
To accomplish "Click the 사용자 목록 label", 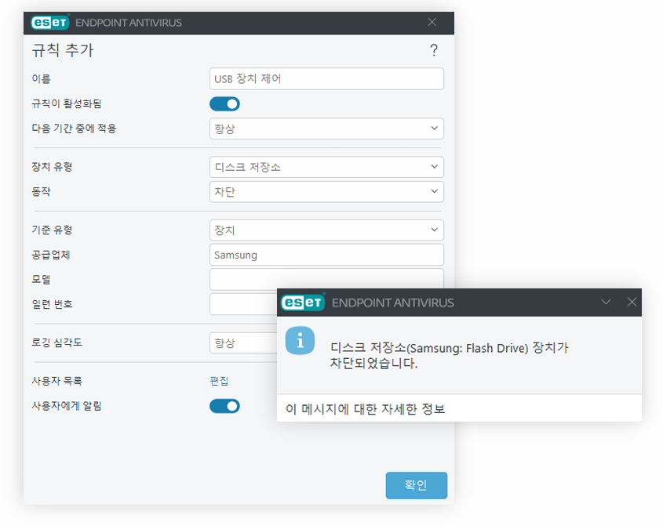I will click(57, 381).
